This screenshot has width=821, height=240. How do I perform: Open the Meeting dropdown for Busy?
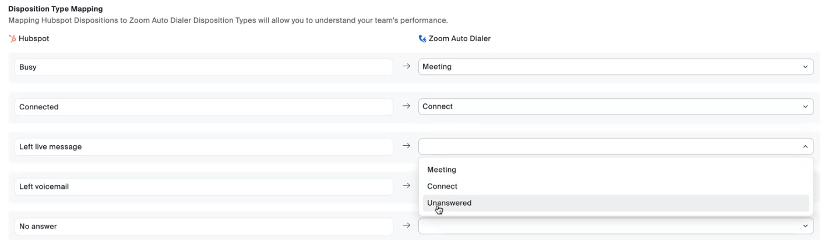click(x=615, y=67)
